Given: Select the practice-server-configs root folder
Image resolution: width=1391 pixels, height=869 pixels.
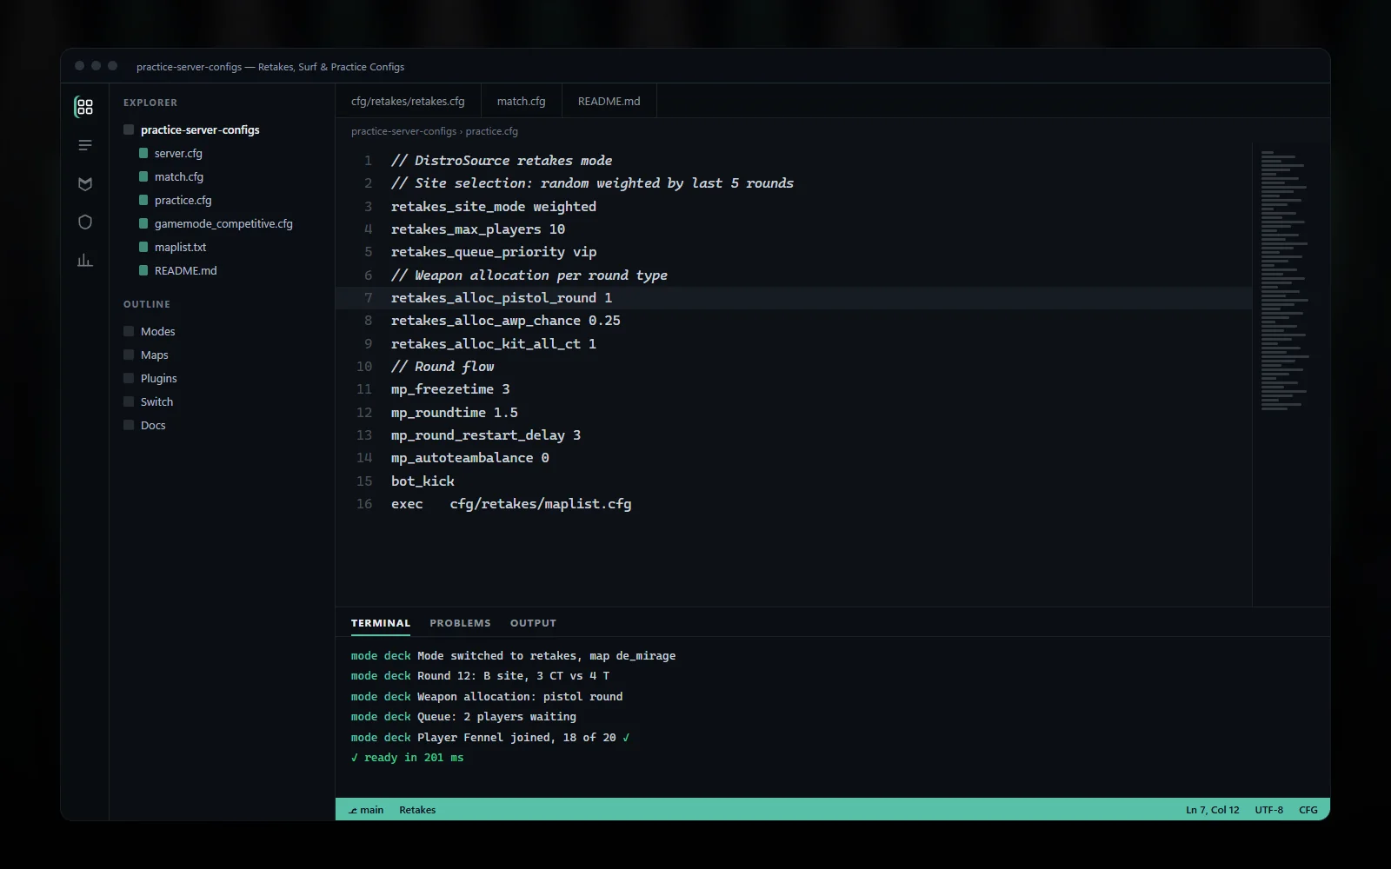Looking at the screenshot, I should coord(200,129).
